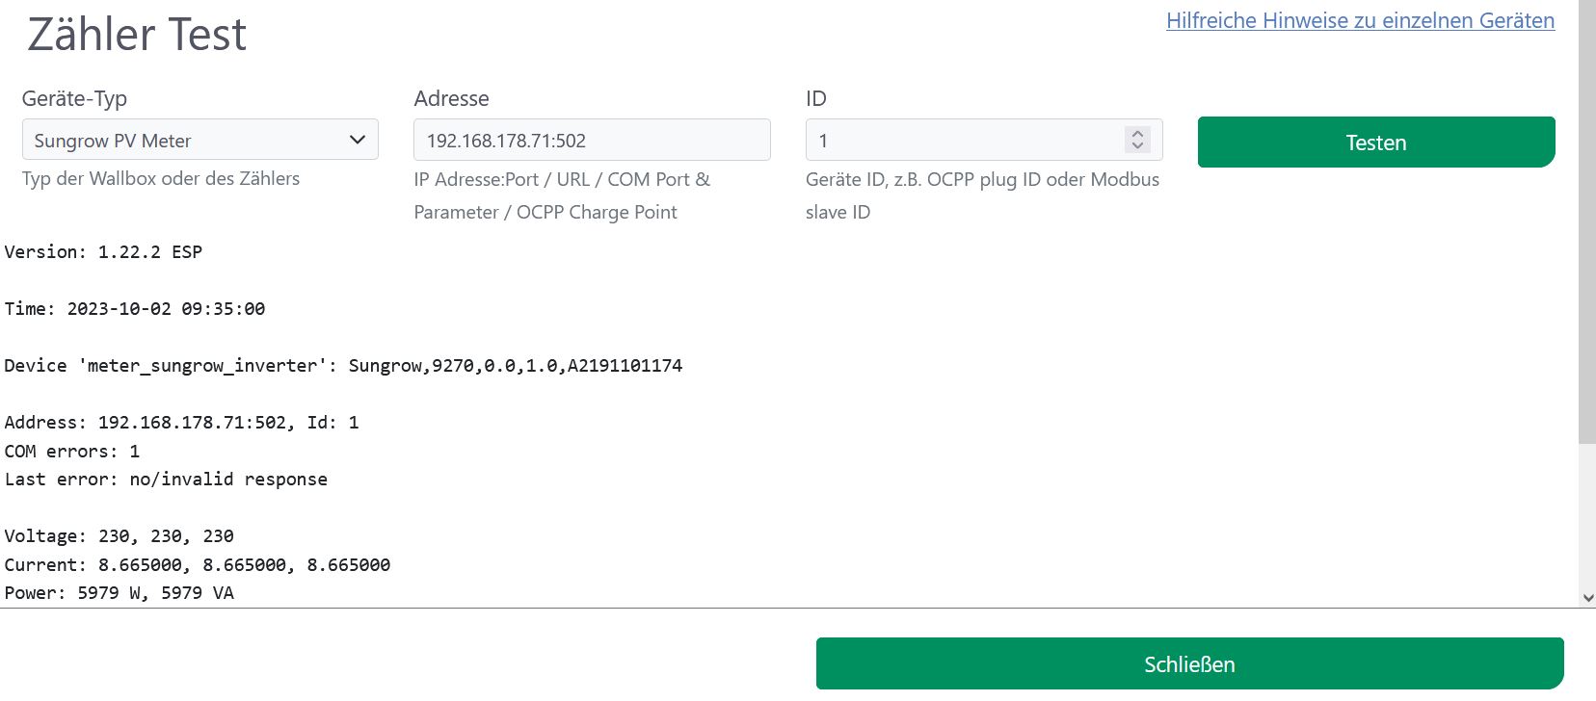
Task: Open the Geräte-Typ dropdown showing Sungrow PV Meter
Action: point(199,141)
